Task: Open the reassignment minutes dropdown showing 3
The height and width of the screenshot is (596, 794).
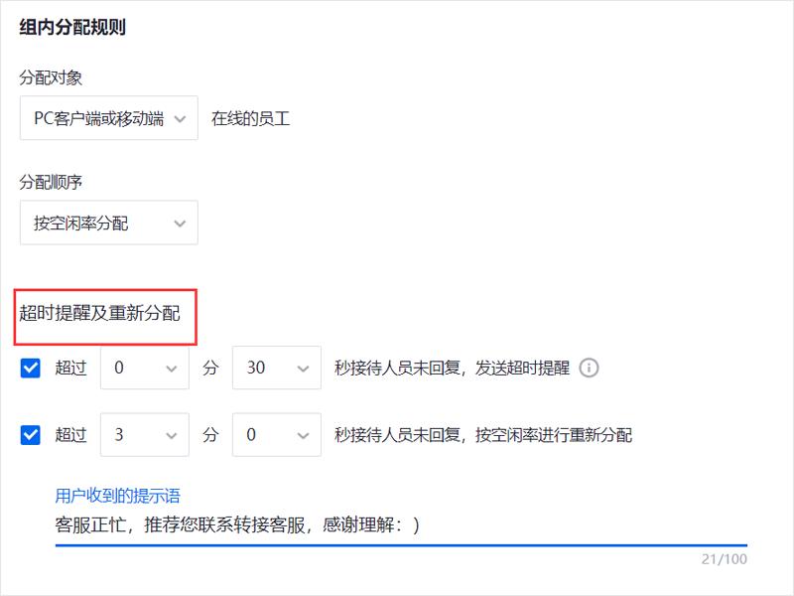Action: [x=144, y=435]
